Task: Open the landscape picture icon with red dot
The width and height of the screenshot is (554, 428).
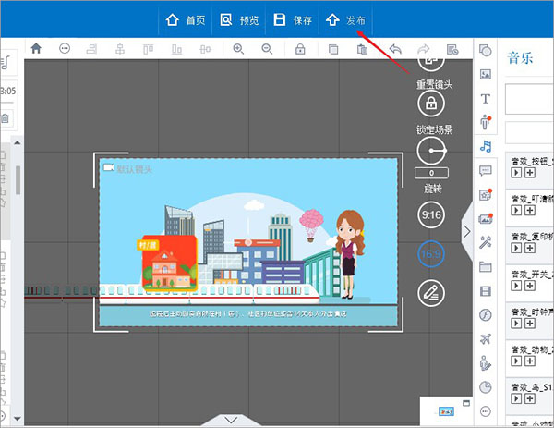Action: click(x=486, y=218)
